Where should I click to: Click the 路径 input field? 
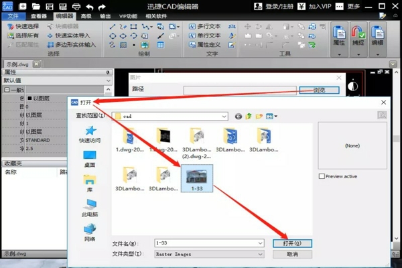240,90
